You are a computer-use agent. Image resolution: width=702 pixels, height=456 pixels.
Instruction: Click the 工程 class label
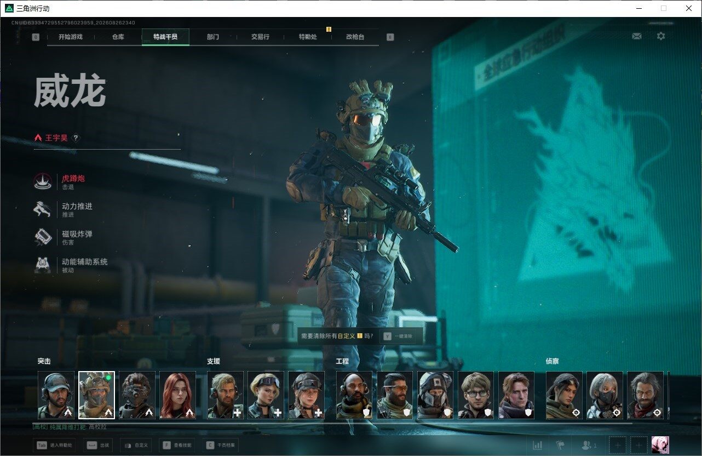click(x=342, y=361)
